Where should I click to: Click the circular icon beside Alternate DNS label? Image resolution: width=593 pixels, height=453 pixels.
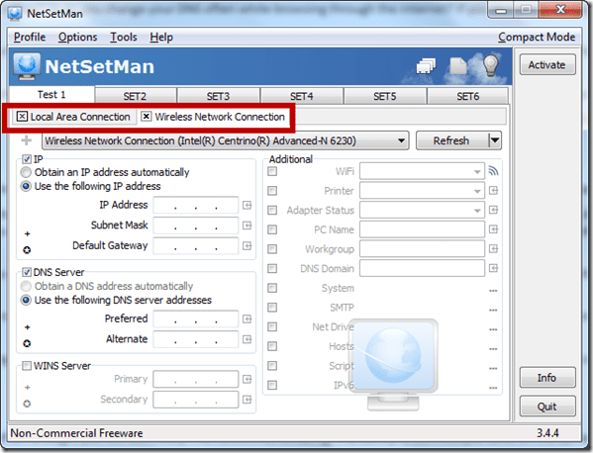click(x=27, y=343)
